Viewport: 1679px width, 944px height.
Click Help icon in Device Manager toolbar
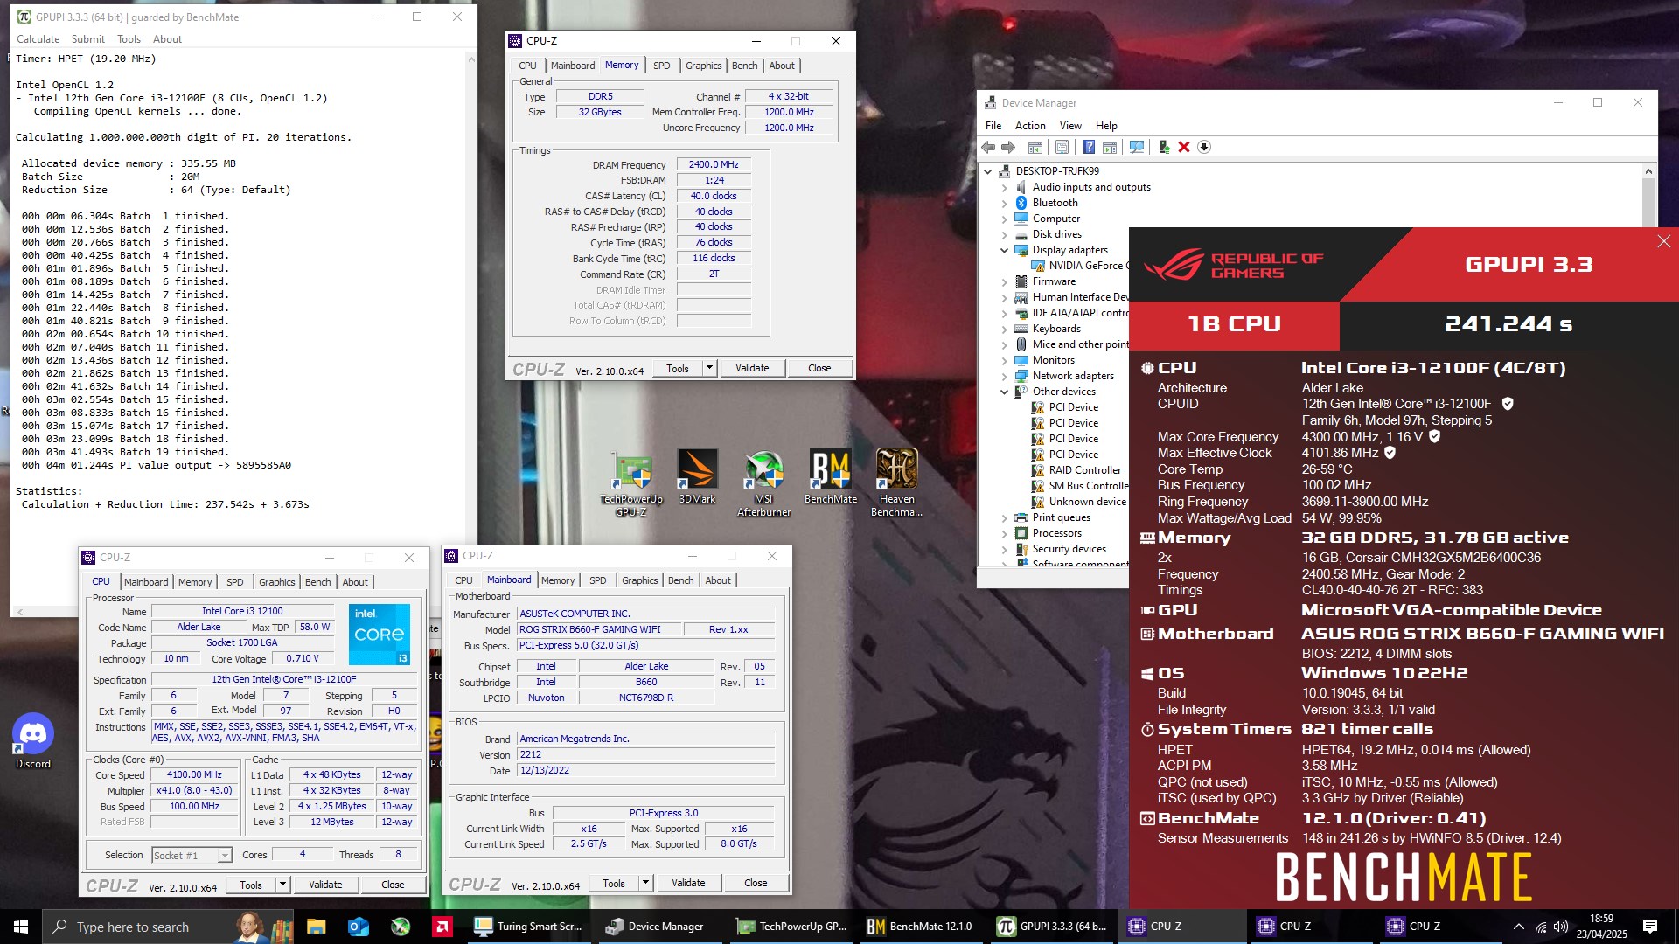(x=1089, y=147)
